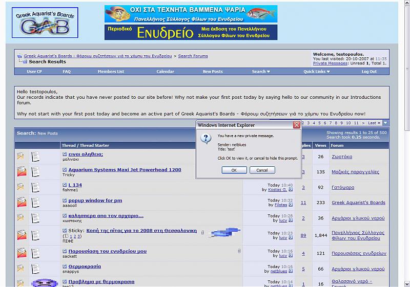410x287 pixels.
Task: Click first-new-post icon beside 'L 134' thread
Action: [x=65, y=185]
